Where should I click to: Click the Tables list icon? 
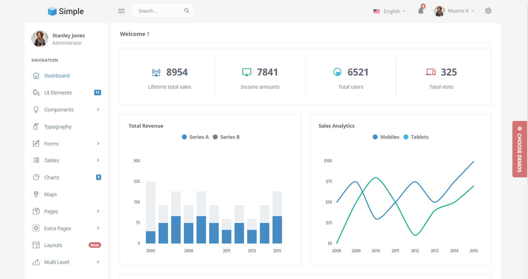pos(36,160)
